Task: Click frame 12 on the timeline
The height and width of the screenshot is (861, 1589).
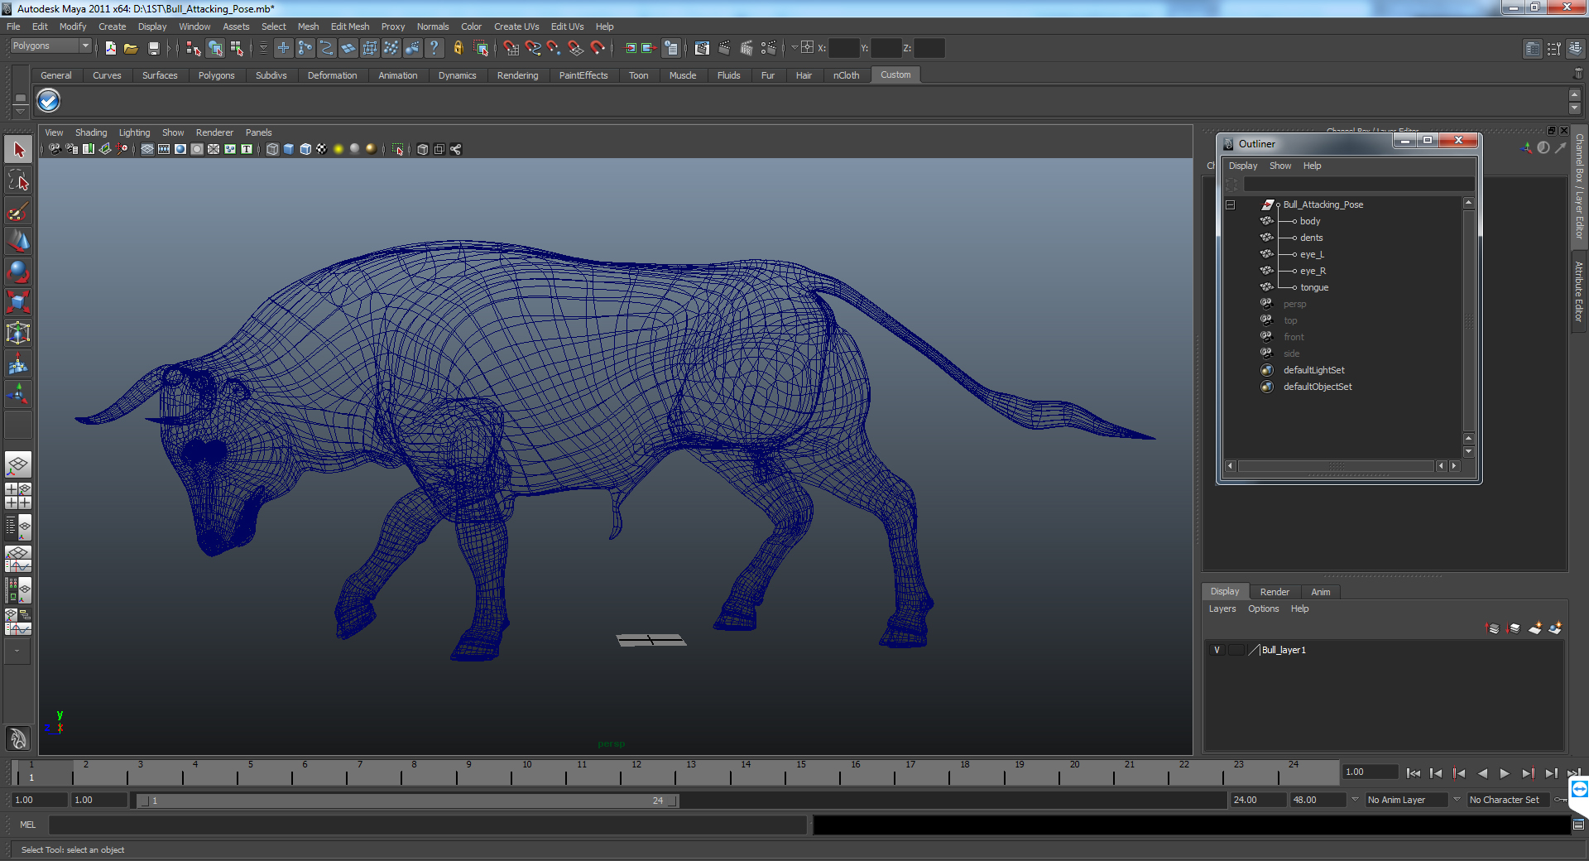Action: (636, 773)
